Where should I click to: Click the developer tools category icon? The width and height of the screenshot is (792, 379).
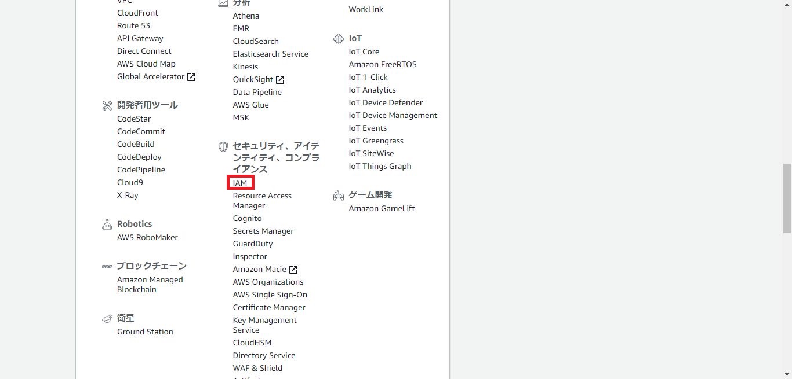pyautogui.click(x=107, y=105)
